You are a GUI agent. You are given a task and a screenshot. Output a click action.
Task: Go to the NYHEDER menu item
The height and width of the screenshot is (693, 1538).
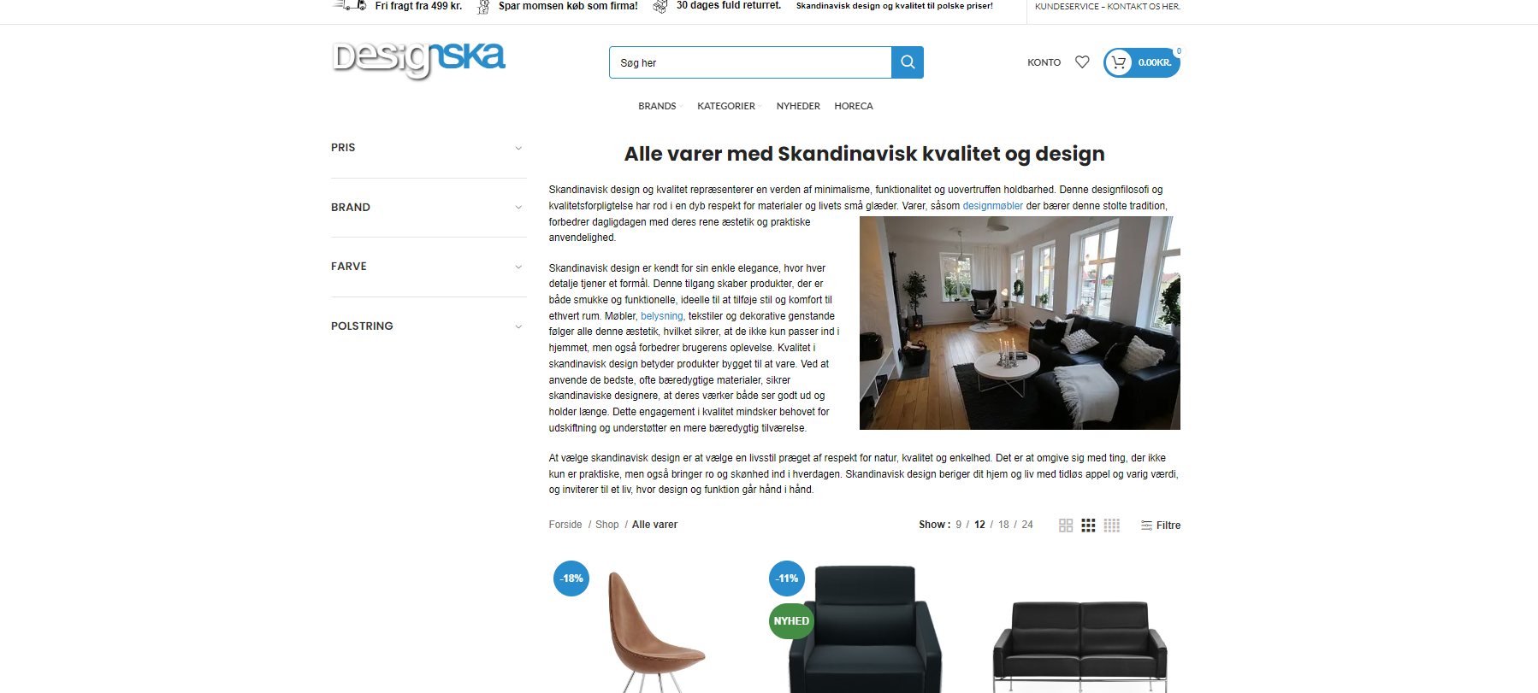point(798,106)
